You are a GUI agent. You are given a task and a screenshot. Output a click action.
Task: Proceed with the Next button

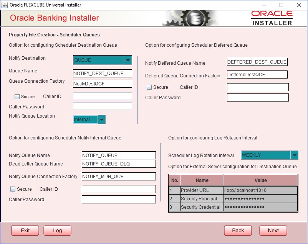tap(273, 231)
